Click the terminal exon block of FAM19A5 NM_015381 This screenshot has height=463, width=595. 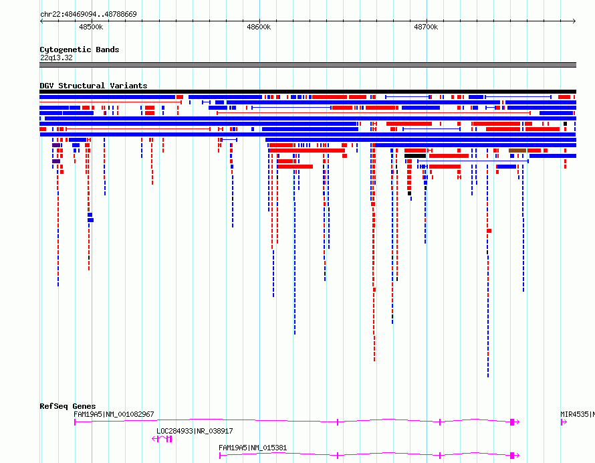pos(512,455)
